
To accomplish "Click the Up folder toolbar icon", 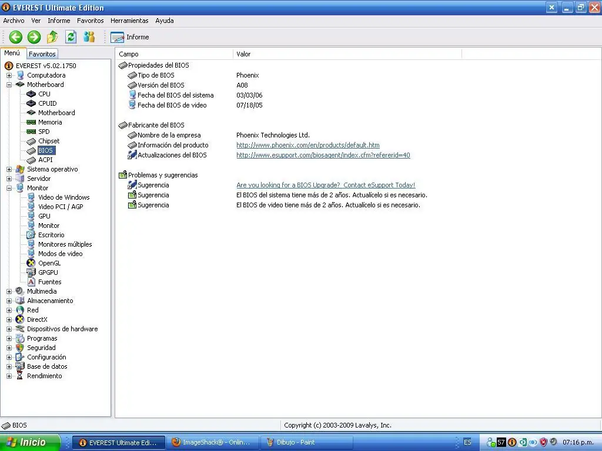I will (x=52, y=37).
